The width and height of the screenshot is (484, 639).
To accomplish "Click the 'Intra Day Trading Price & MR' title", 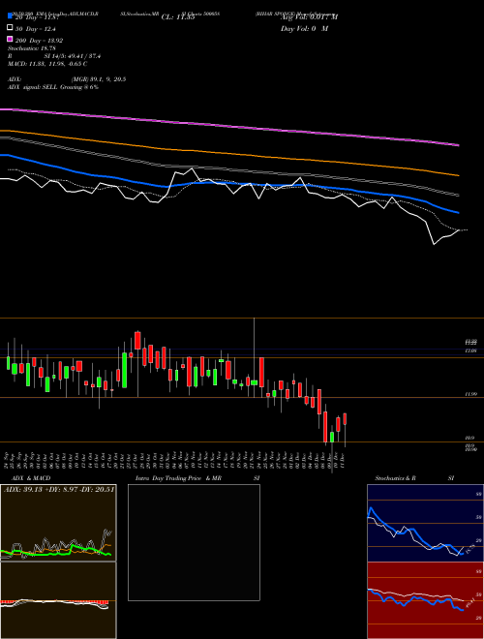I will pos(178,478).
